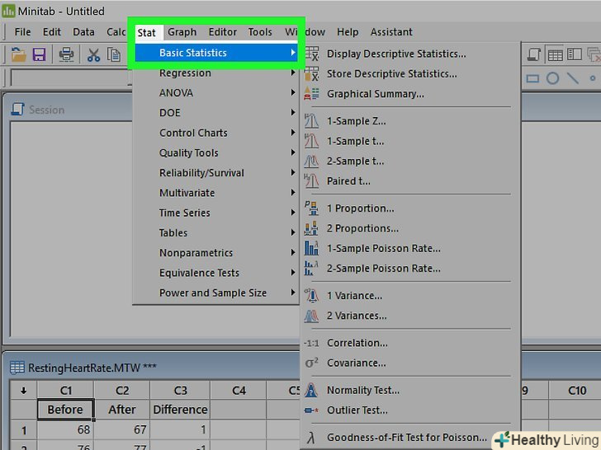The height and width of the screenshot is (450, 601).
Task: Click the 1 Proportion icon
Action: coord(311,209)
